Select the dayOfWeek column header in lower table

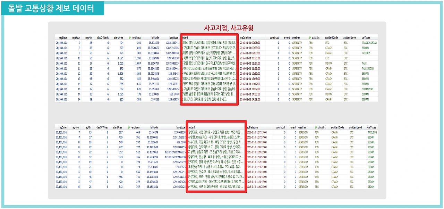point(102,128)
